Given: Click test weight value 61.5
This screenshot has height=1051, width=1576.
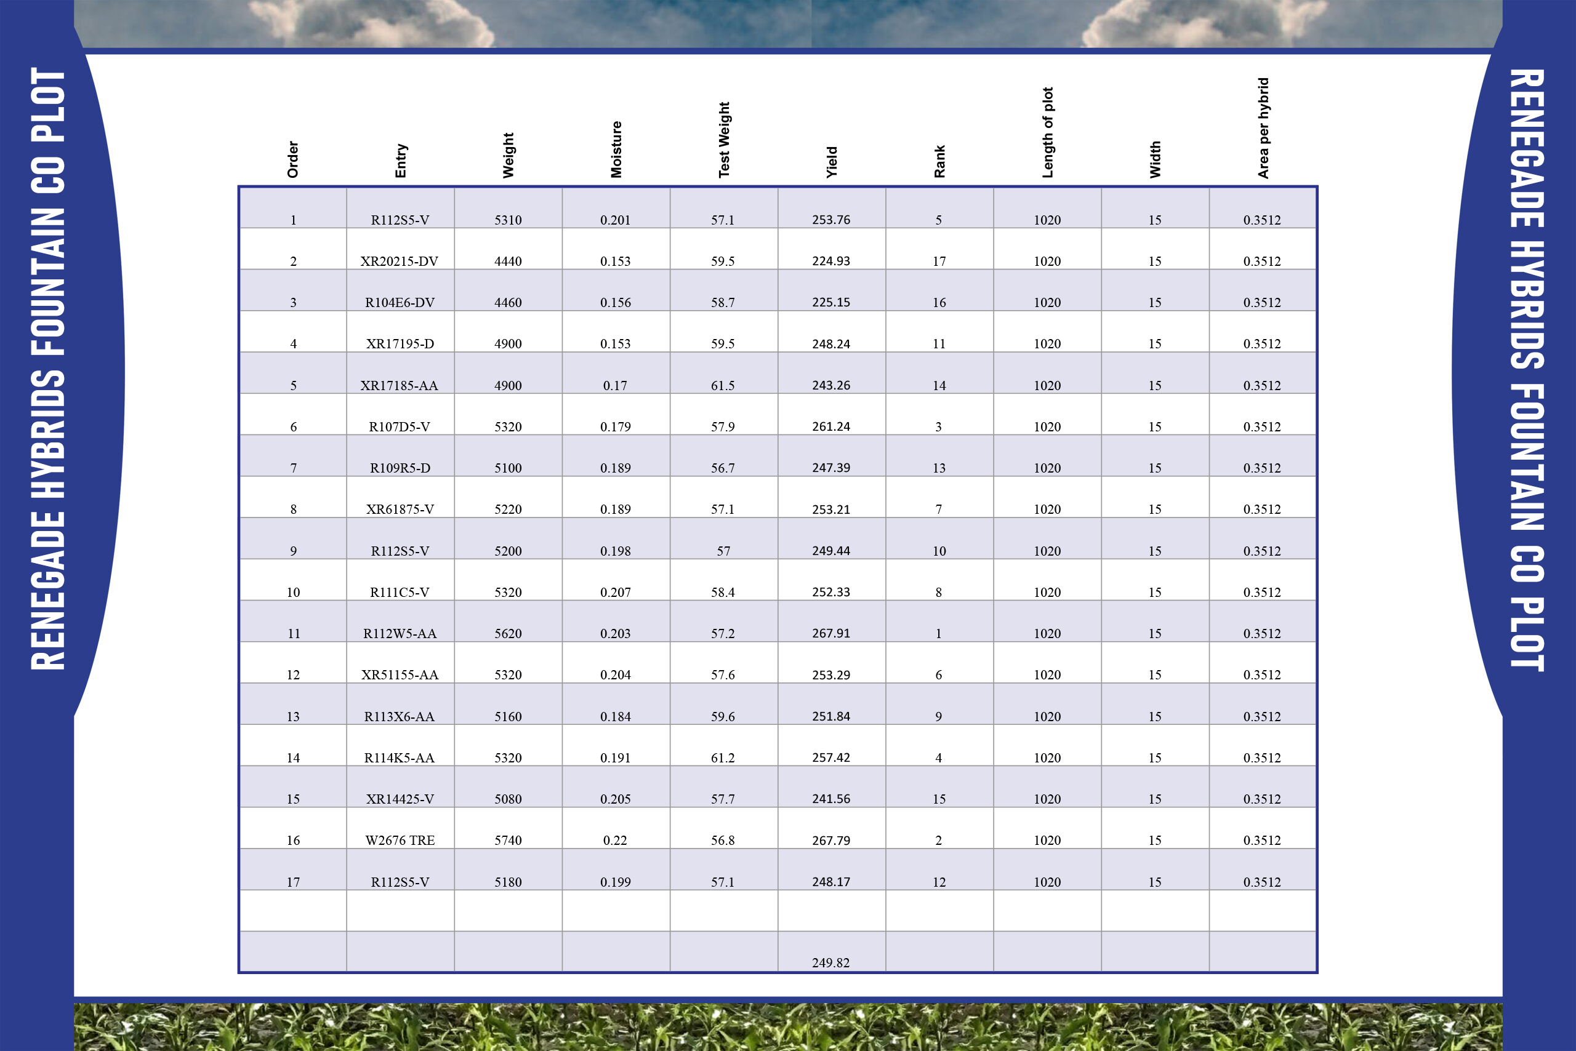Looking at the screenshot, I should [723, 385].
